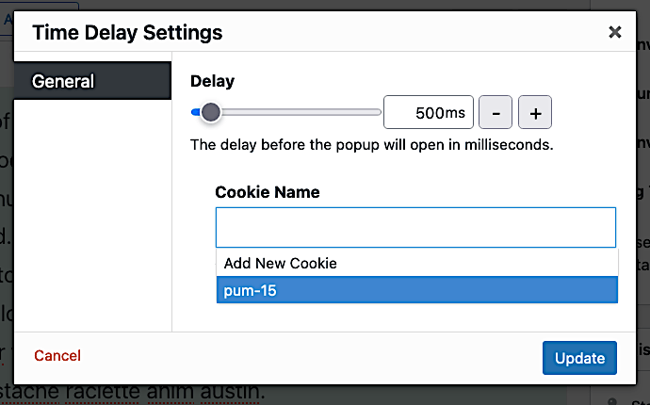Click the red Cancel link
The width and height of the screenshot is (650, 405).
(x=57, y=356)
